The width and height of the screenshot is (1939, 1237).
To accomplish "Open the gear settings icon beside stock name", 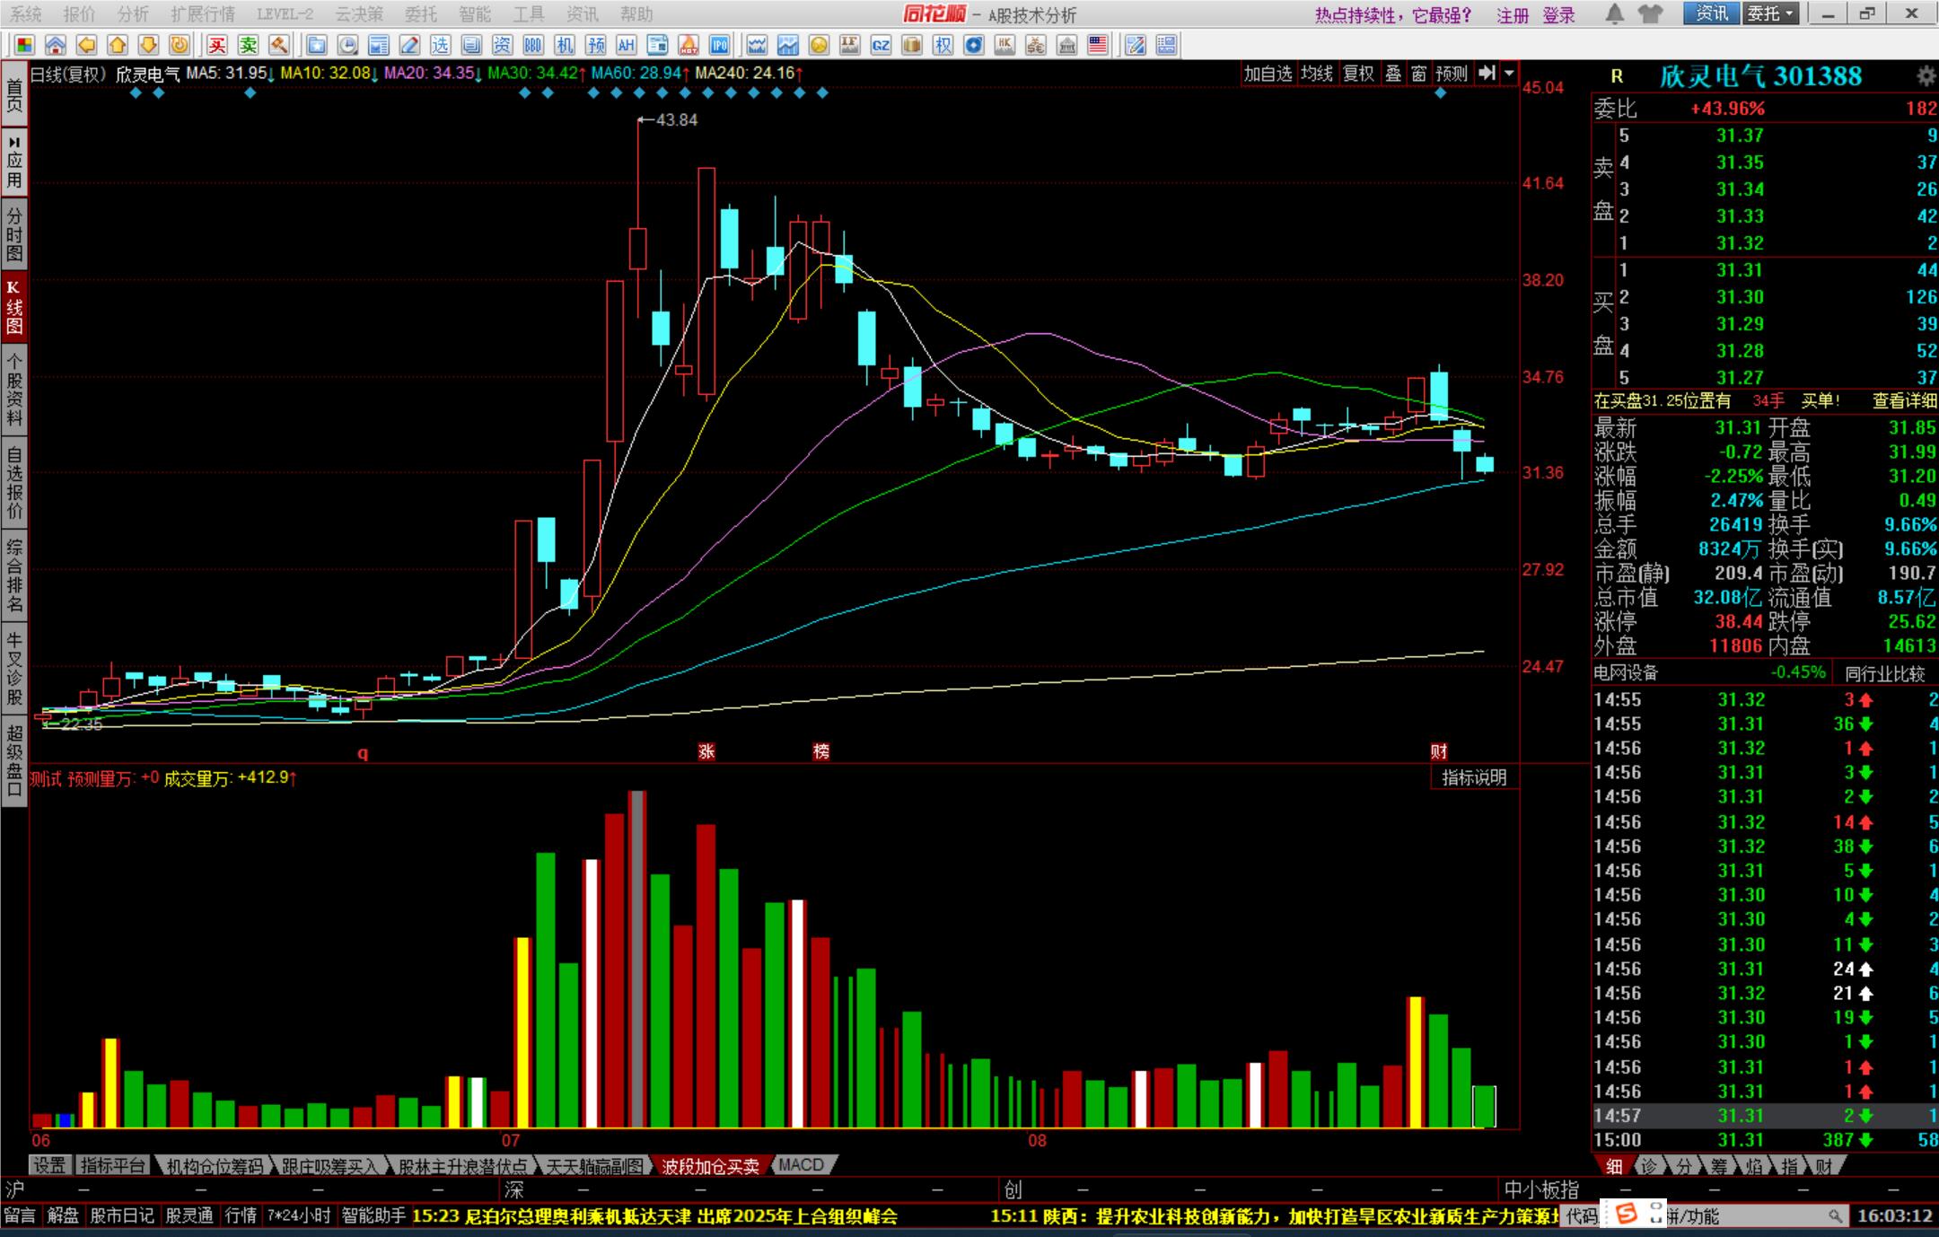I will tap(1926, 76).
